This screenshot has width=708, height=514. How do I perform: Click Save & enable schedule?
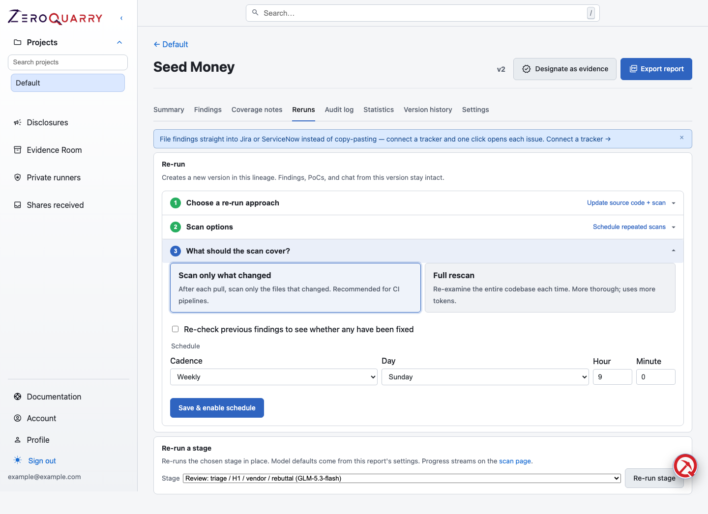(x=217, y=408)
